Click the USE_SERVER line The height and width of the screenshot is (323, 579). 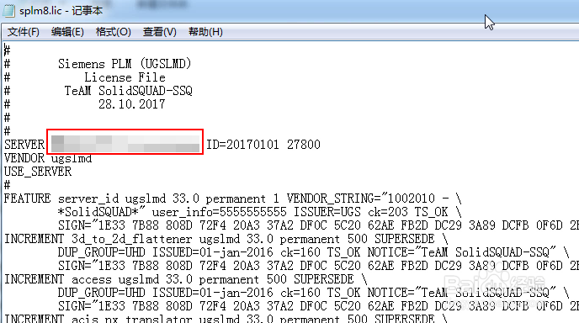pos(38,172)
